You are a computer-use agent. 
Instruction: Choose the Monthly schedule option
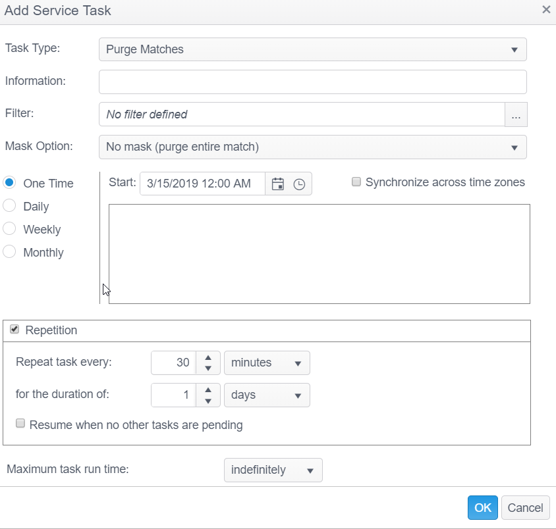(x=9, y=252)
